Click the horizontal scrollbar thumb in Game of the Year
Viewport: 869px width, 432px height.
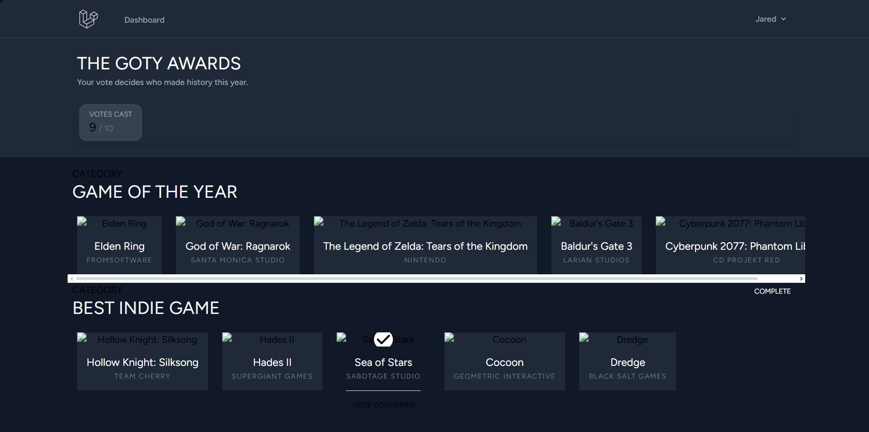pyautogui.click(x=417, y=279)
